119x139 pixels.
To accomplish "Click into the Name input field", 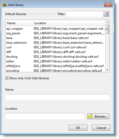I will coord(57,97).
